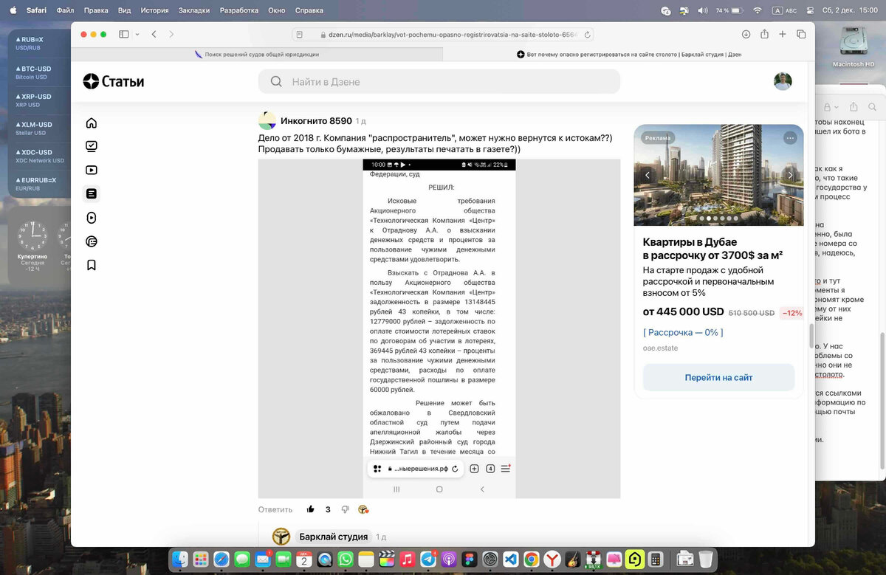The image size is (886, 575).
Task: Open saved bookmarks in Dzen sidebar
Action: 91,264
